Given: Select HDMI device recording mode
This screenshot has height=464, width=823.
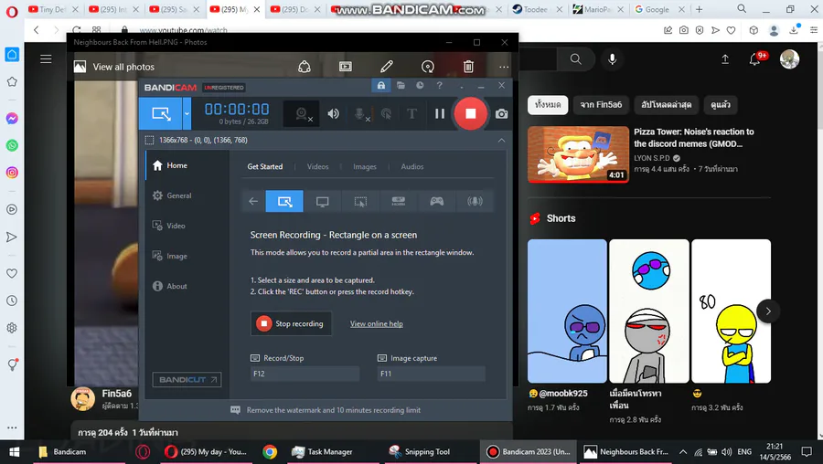Looking at the screenshot, I should coord(399,201).
